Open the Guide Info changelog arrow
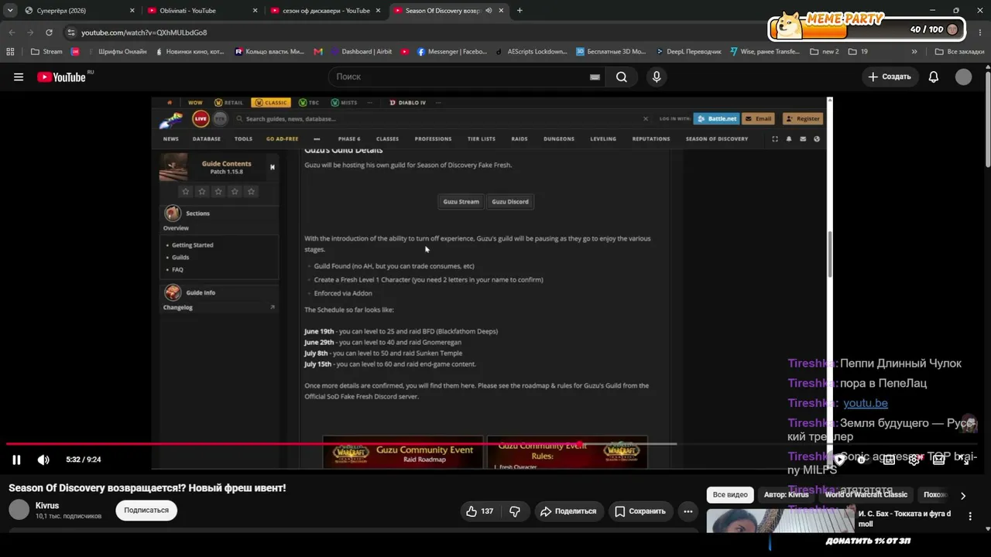The height and width of the screenshot is (557, 991). click(272, 307)
